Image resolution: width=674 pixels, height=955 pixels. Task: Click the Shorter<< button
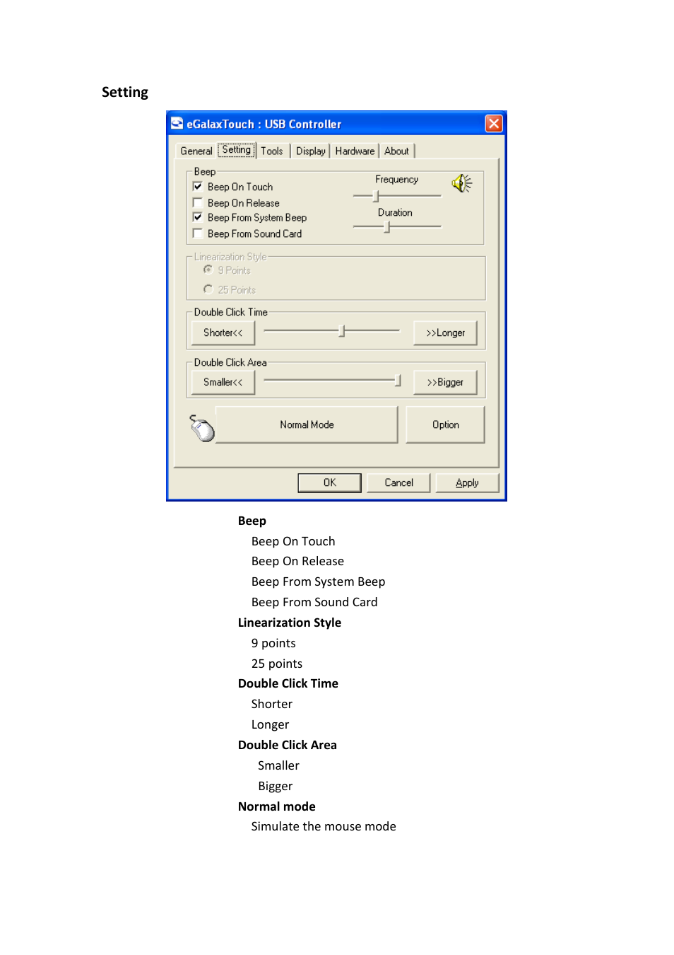(223, 332)
